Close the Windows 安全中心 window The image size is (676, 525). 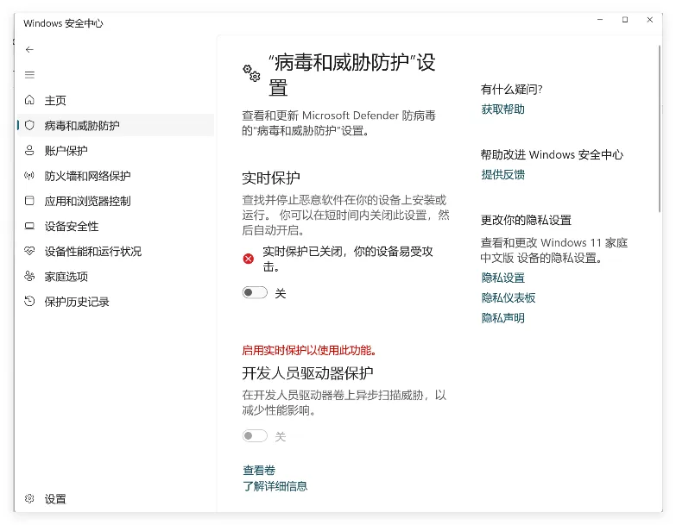(650, 20)
